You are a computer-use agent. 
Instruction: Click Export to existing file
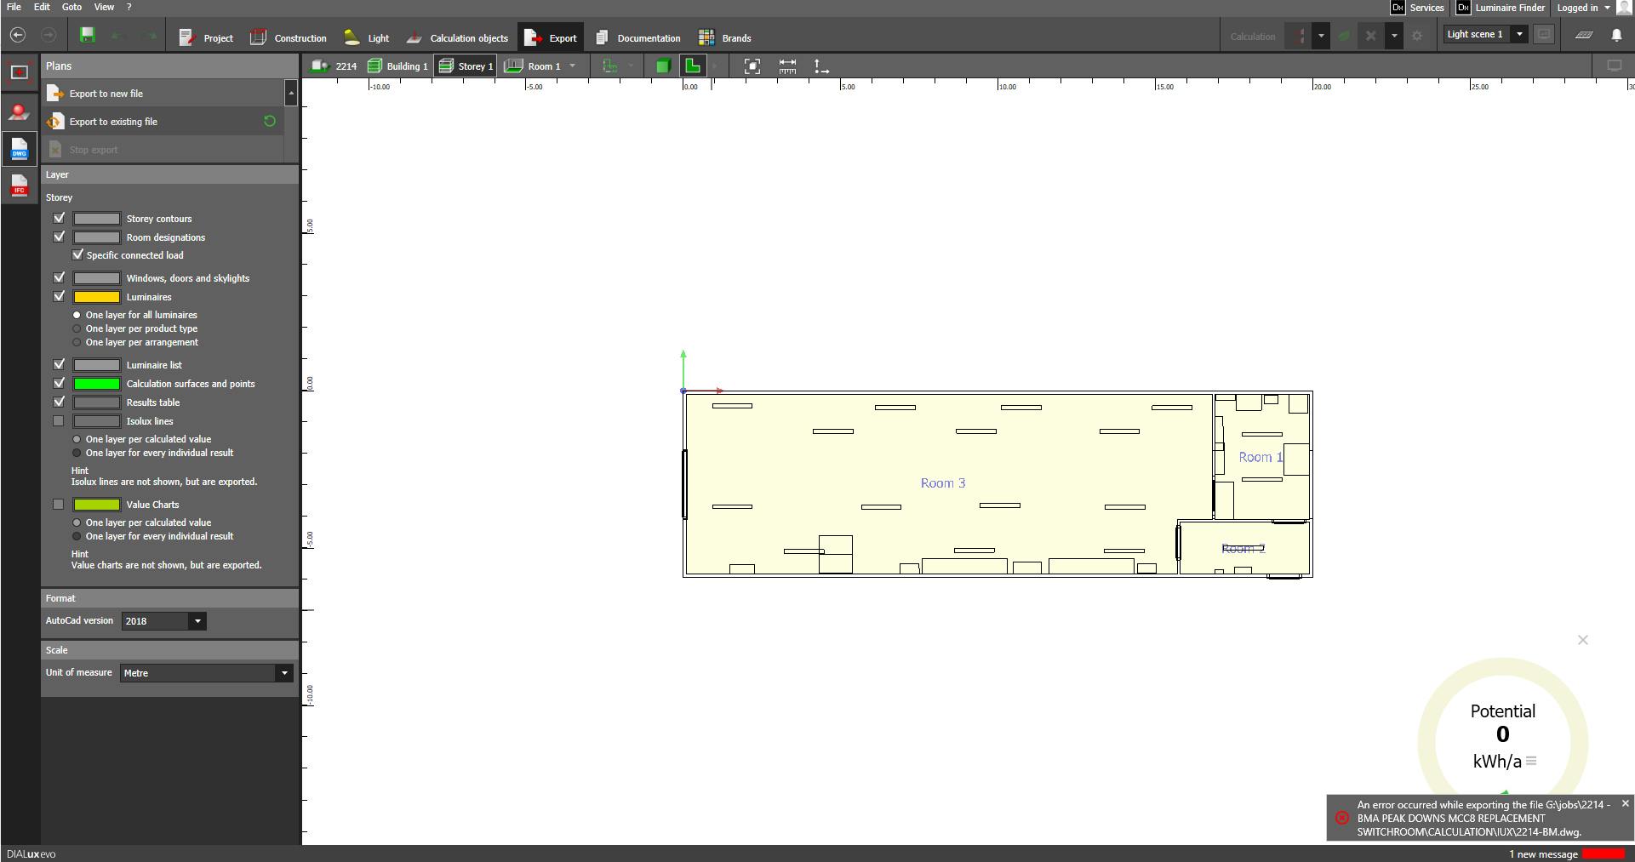[x=113, y=122]
